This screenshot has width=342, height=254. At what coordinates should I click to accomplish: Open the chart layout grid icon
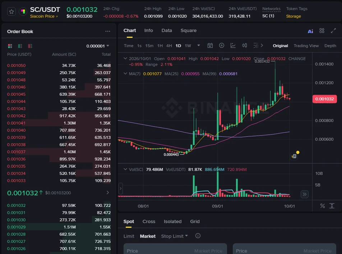[x=322, y=31]
